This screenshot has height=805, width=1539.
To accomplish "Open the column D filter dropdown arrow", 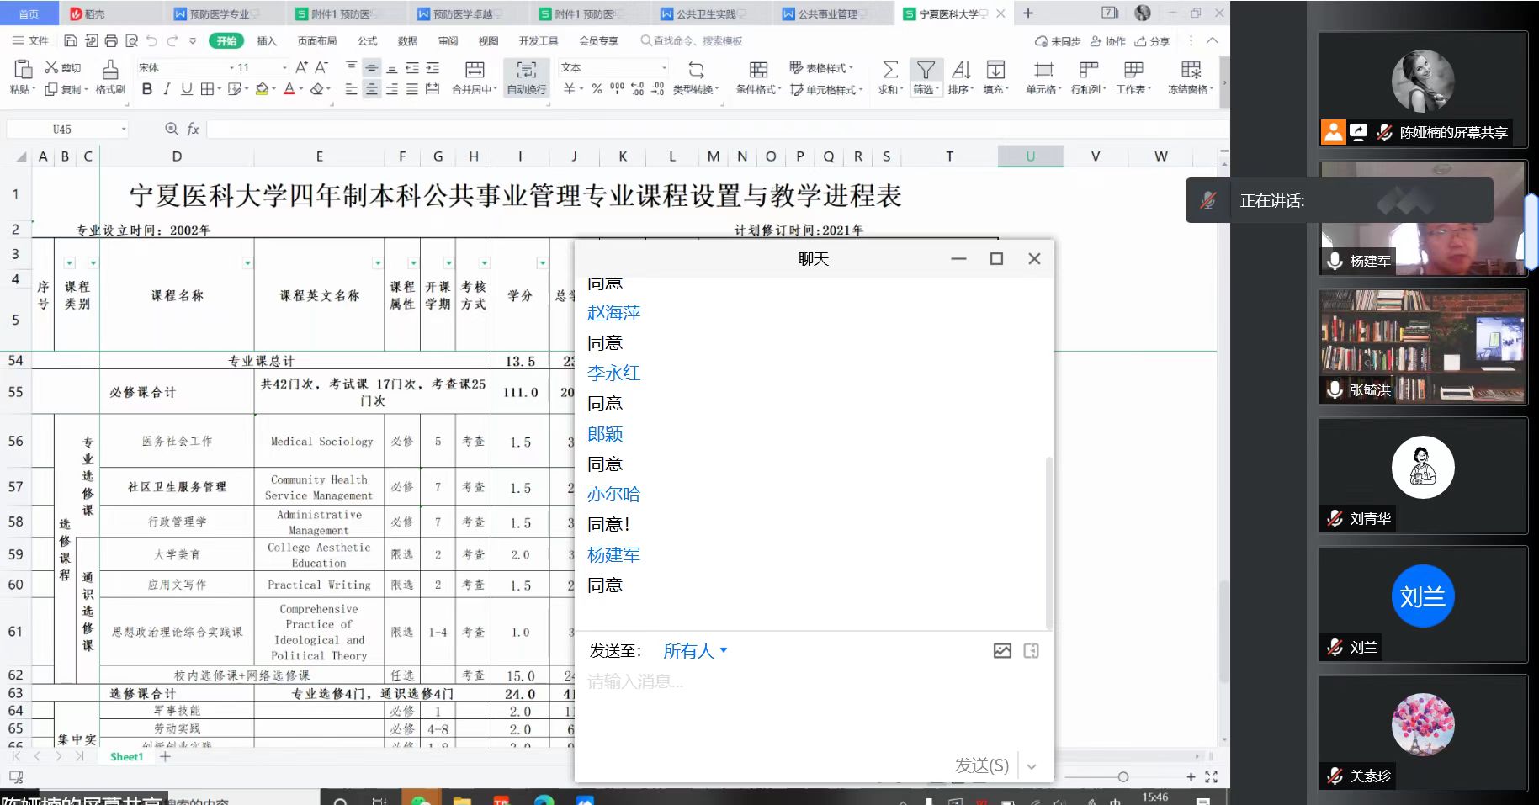I will pos(247,263).
